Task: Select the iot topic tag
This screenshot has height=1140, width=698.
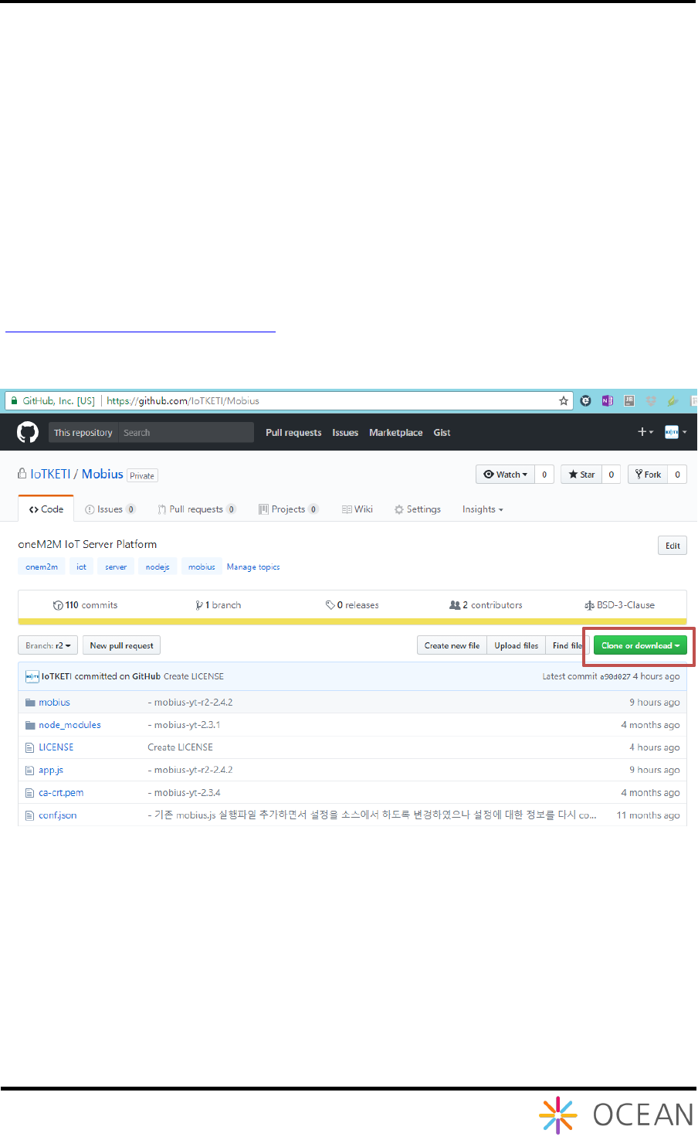Action: (81, 567)
